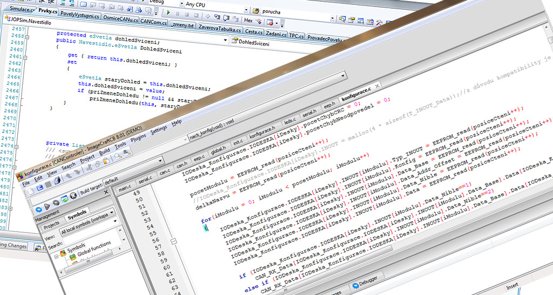The height and width of the screenshot is (295, 553).
Task: Switch to the Simulace.cs tab
Action: point(22,9)
